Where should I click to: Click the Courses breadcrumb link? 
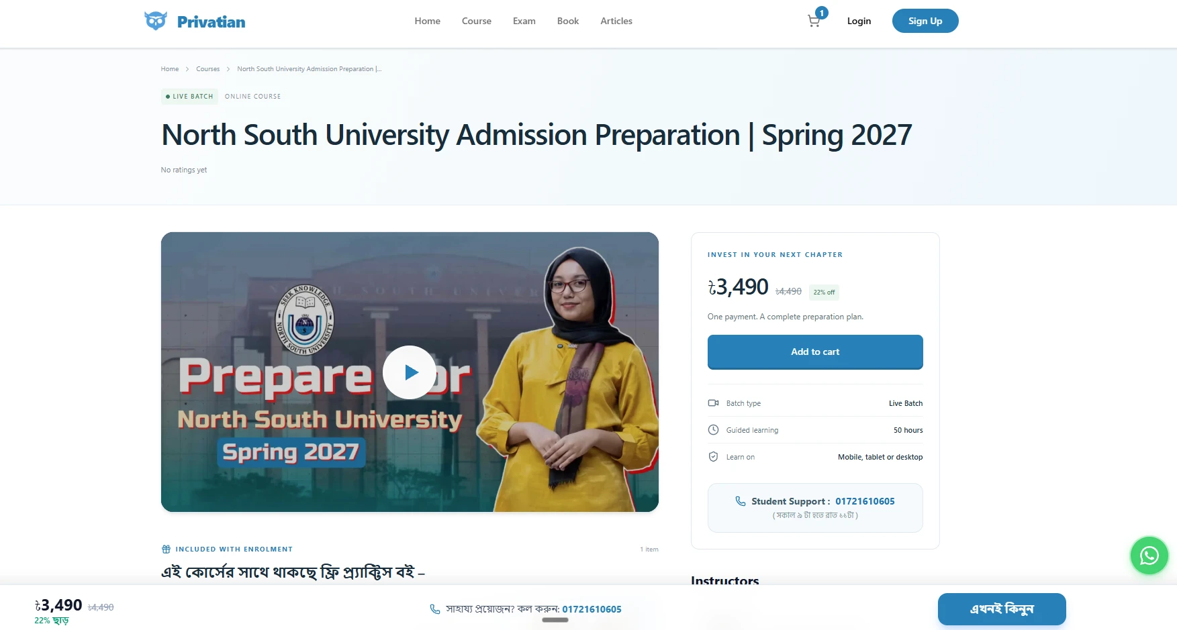pyautogui.click(x=208, y=69)
